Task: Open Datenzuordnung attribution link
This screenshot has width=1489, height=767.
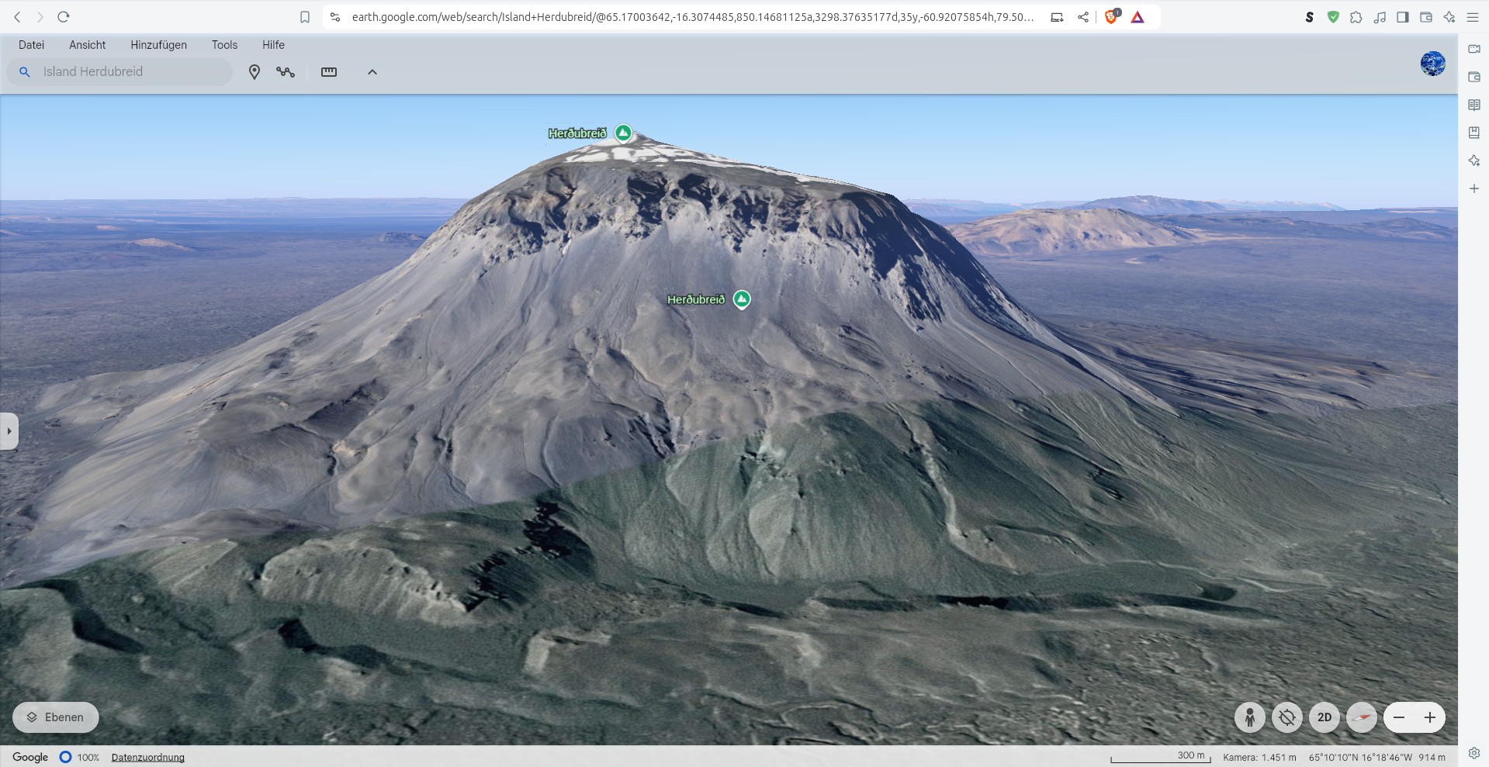Action: pos(147,758)
